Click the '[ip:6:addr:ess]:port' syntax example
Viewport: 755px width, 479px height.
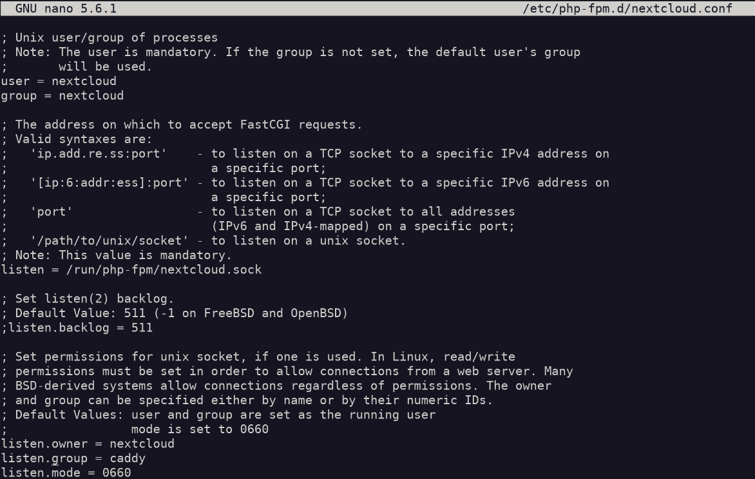coord(109,182)
